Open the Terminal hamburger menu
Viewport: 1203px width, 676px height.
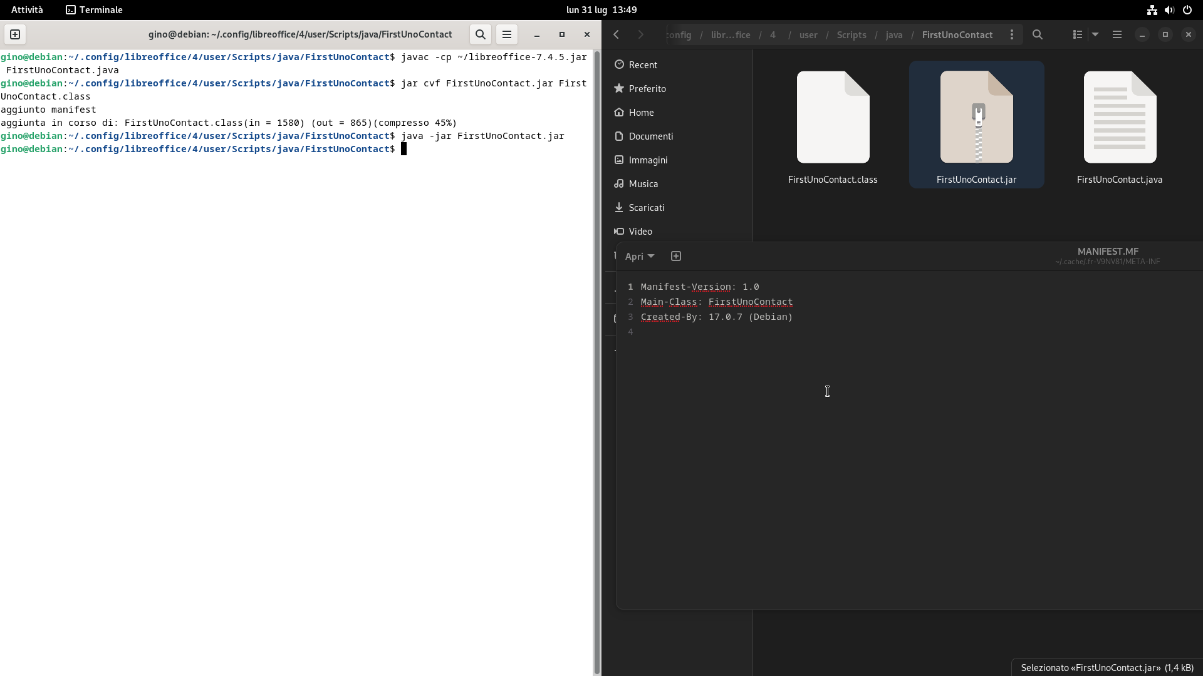[507, 34]
